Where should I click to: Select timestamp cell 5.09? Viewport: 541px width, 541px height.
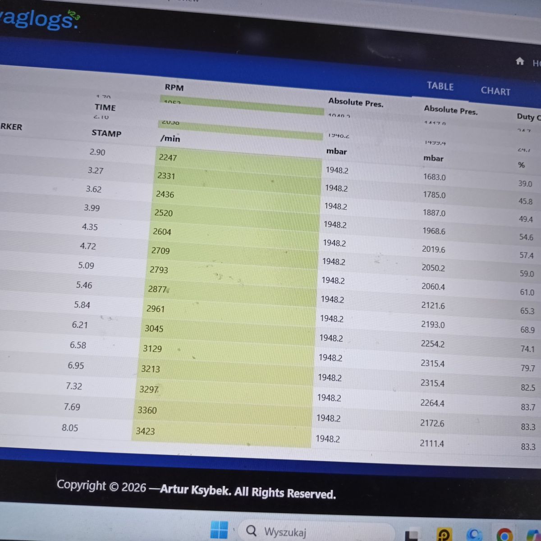coord(86,266)
